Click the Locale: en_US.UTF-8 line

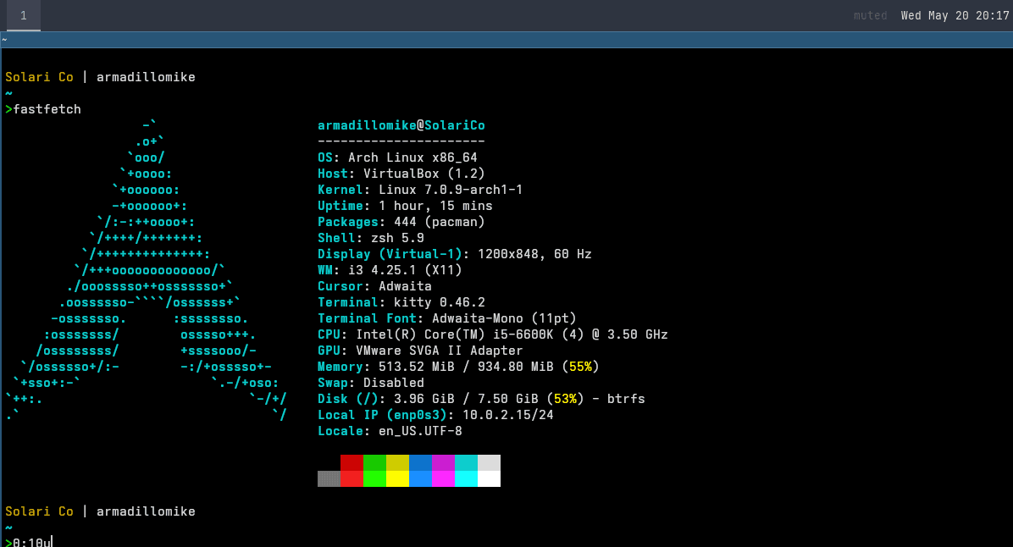[x=390, y=431]
